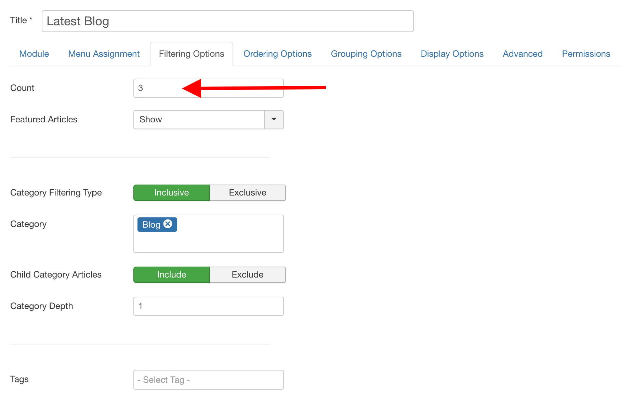Image resolution: width=620 pixels, height=404 pixels.
Task: Click into the Category Depth field
Action: (208, 306)
